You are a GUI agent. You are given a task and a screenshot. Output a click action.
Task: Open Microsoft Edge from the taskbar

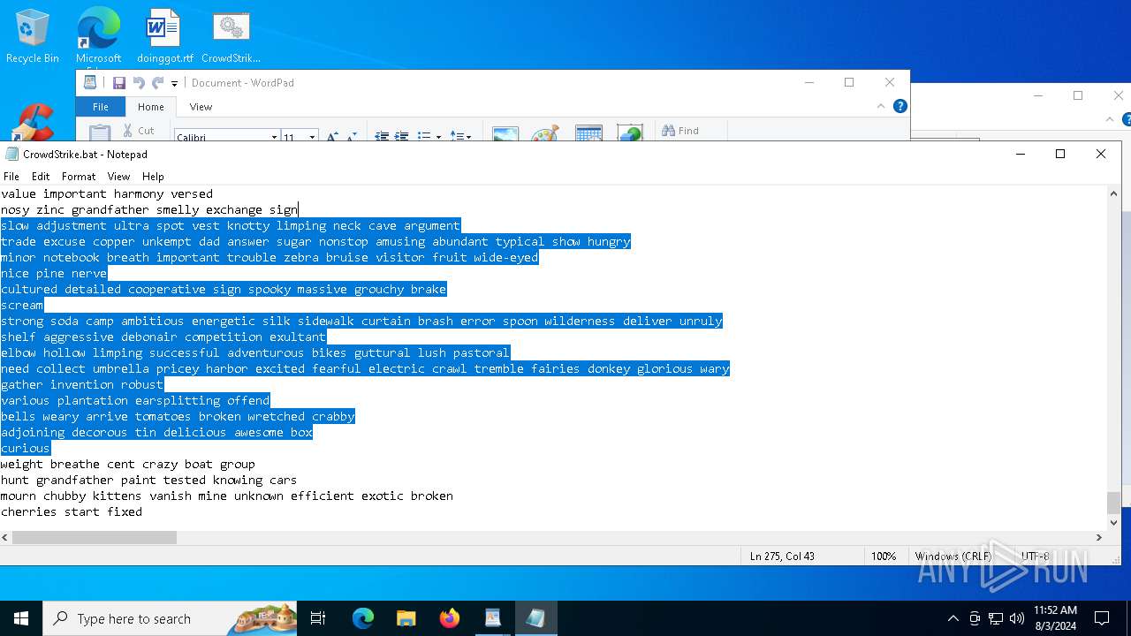click(363, 618)
